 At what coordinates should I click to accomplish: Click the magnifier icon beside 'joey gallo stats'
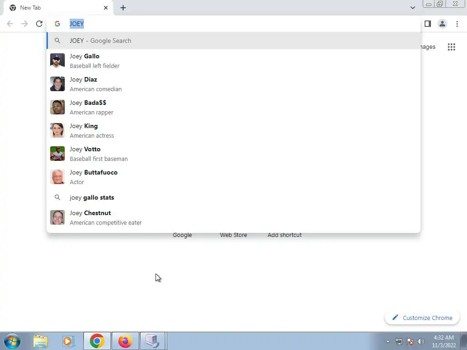point(57,197)
